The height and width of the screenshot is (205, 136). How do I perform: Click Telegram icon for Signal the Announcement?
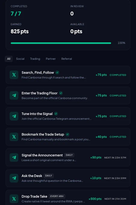coord(14,157)
